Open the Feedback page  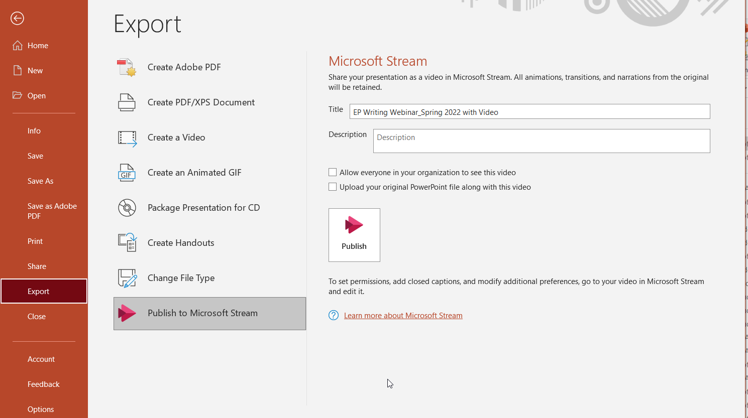(x=44, y=384)
